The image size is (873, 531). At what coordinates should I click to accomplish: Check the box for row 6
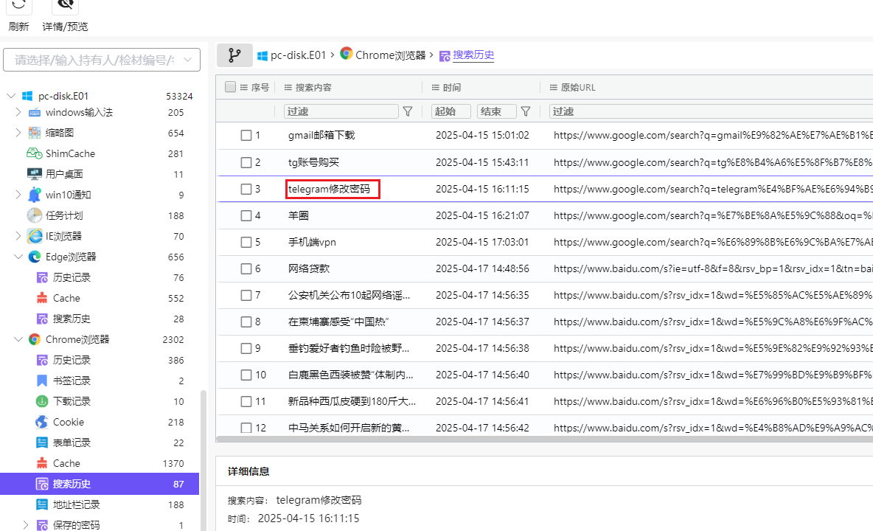coord(246,269)
